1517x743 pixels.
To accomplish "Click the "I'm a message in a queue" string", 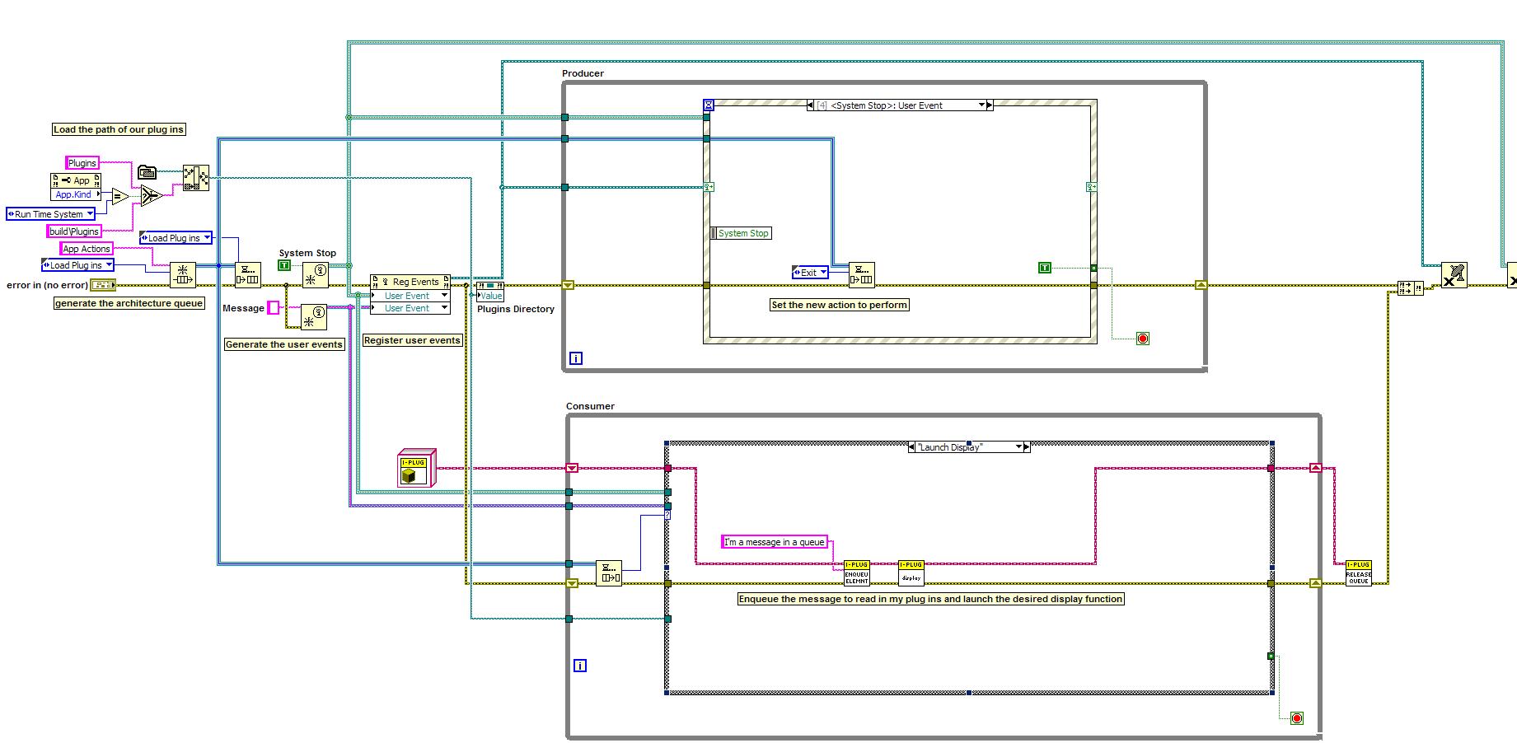I will coord(775,542).
